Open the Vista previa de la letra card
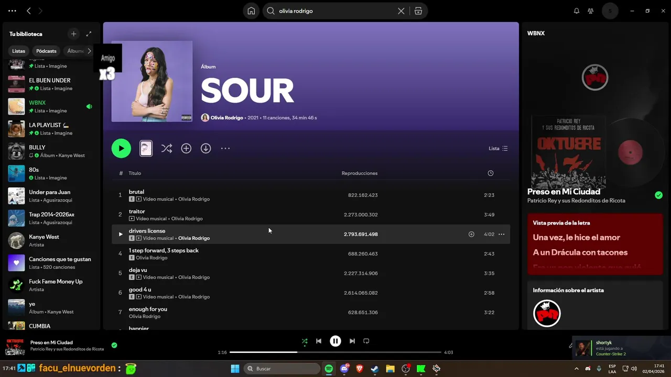Screen dimensions: 671x377 click(595, 244)
